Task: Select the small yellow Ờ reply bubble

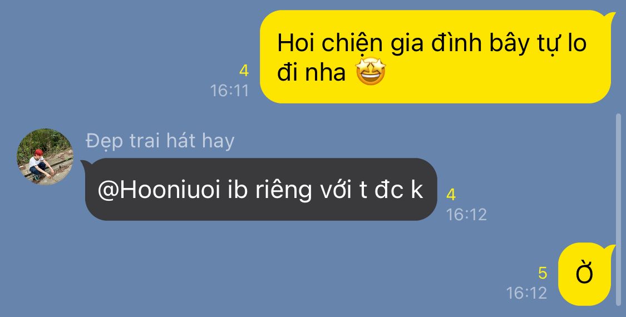Action: pyautogui.click(x=584, y=274)
